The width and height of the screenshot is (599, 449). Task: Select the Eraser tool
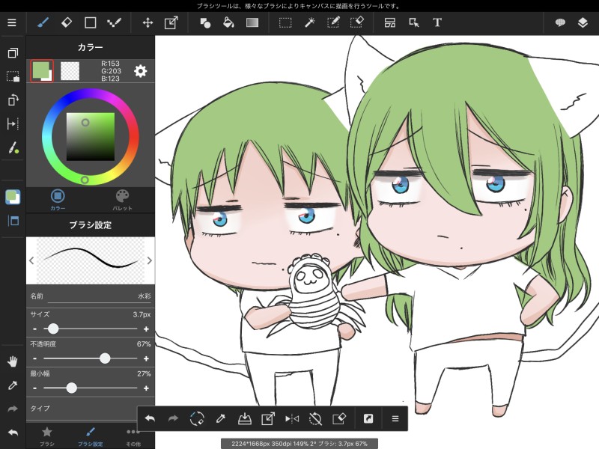pos(67,23)
